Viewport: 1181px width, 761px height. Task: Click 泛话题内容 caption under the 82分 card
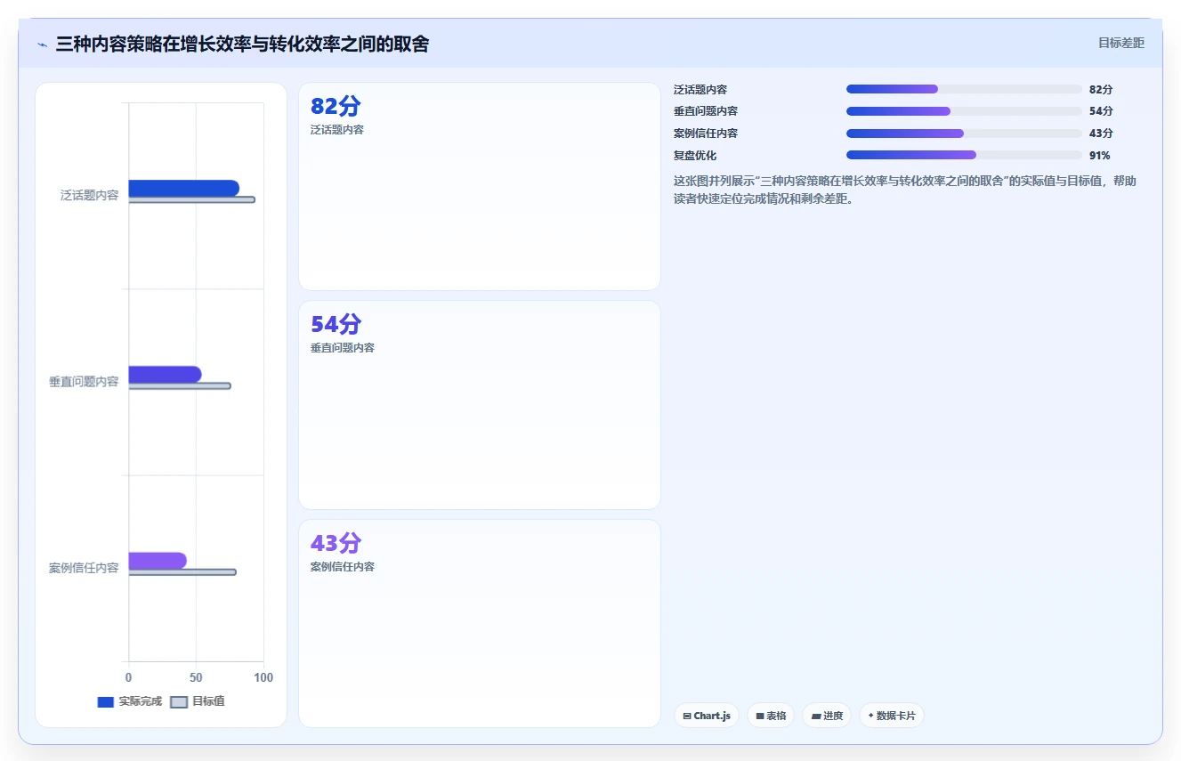pyautogui.click(x=337, y=130)
